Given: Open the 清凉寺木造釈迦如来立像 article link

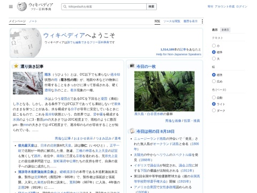Looking at the screenshot, I should click(35, 172).
